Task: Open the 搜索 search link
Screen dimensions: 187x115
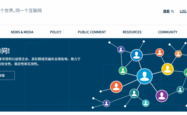Action: click(166, 11)
